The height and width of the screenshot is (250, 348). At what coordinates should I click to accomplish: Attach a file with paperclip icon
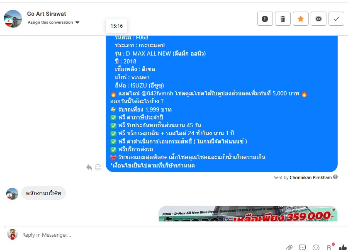(x=289, y=247)
